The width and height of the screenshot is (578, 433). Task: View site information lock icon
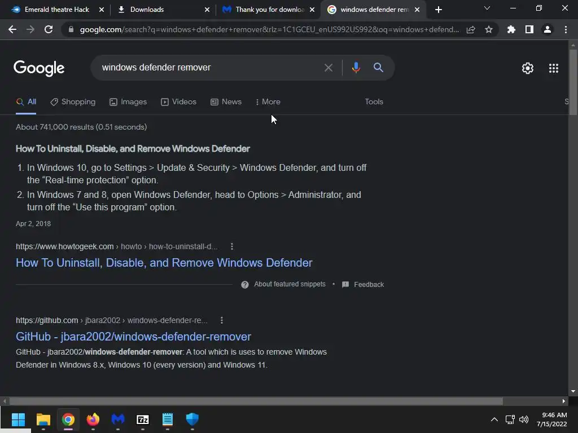pos(71,29)
